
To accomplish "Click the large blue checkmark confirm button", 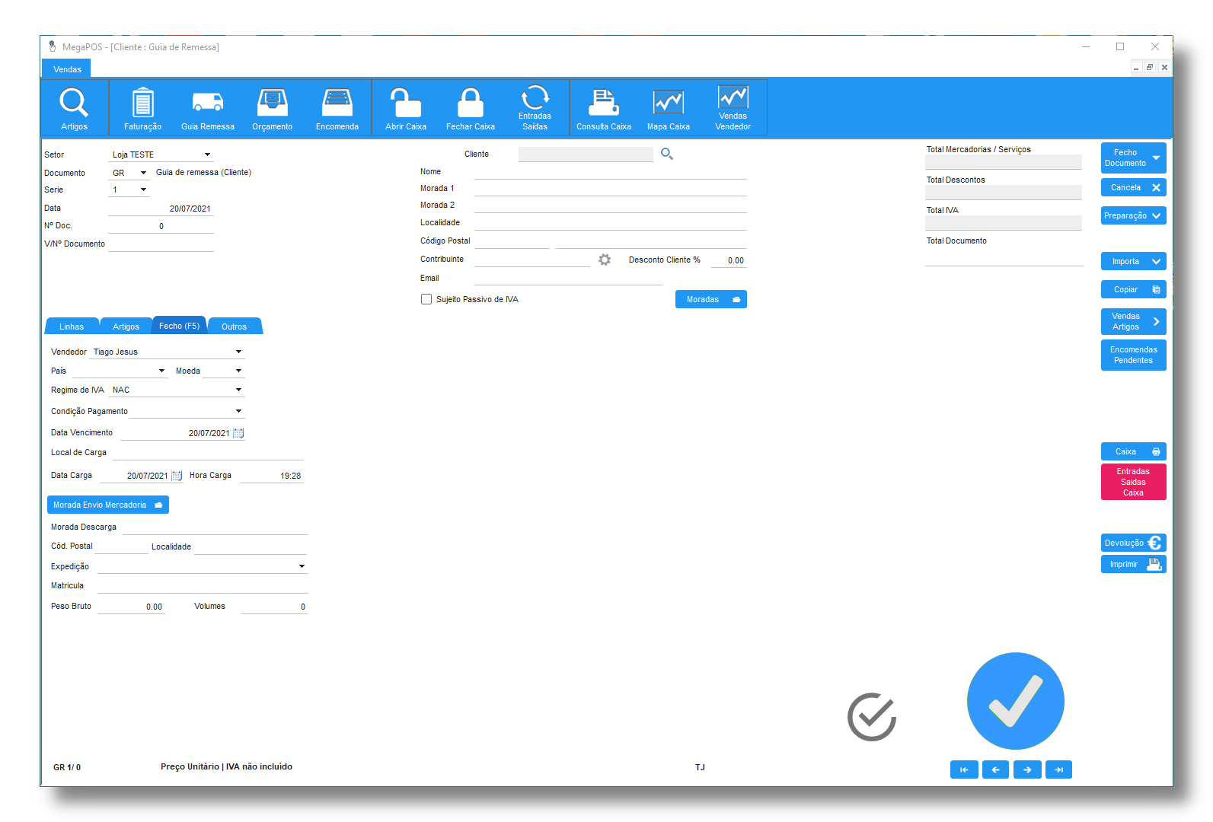I will pos(1015,701).
